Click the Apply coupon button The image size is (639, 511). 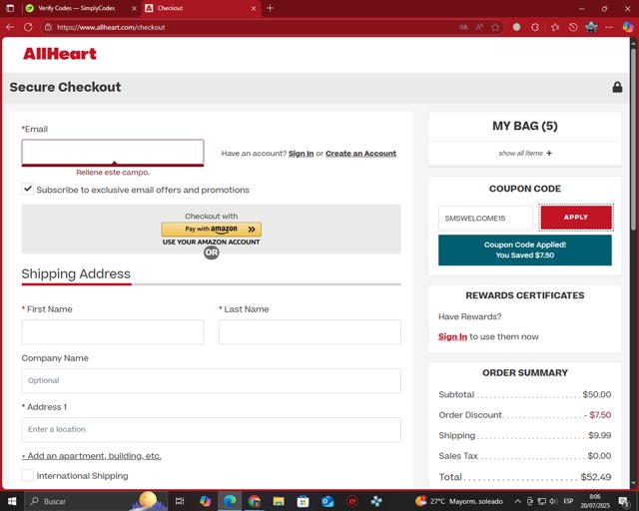[x=576, y=218]
